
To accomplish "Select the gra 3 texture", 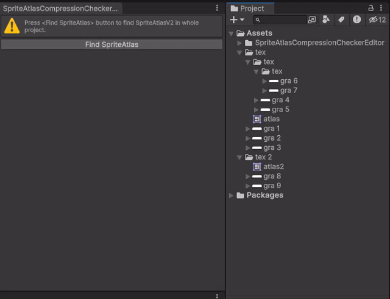I will (x=272, y=147).
